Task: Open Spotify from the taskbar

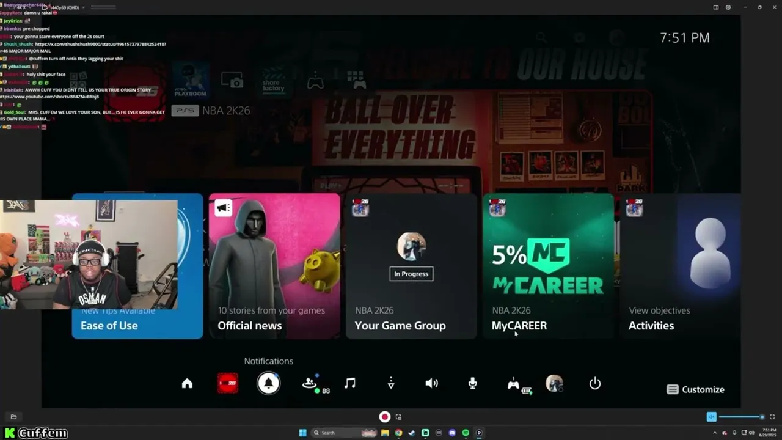Action: (466, 433)
